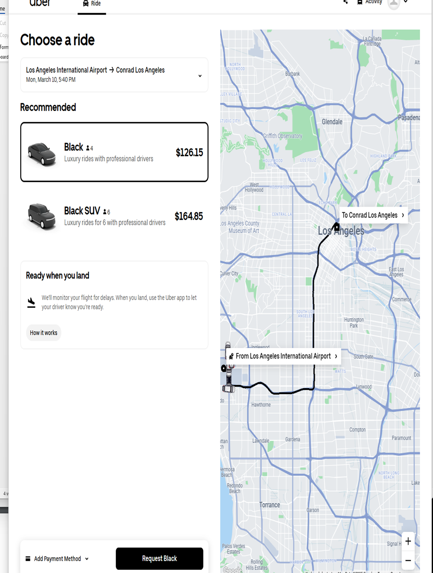Screen dimensions: 433x573
Task: Expand the trip details dropdown chevron
Action: 200,76
